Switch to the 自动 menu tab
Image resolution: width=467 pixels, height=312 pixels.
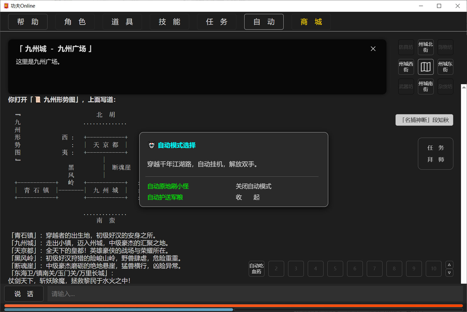tap(263, 22)
